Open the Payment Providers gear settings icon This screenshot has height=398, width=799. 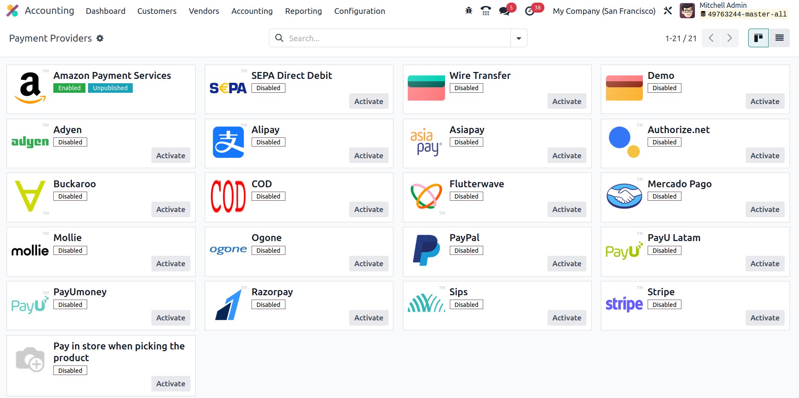(x=100, y=38)
